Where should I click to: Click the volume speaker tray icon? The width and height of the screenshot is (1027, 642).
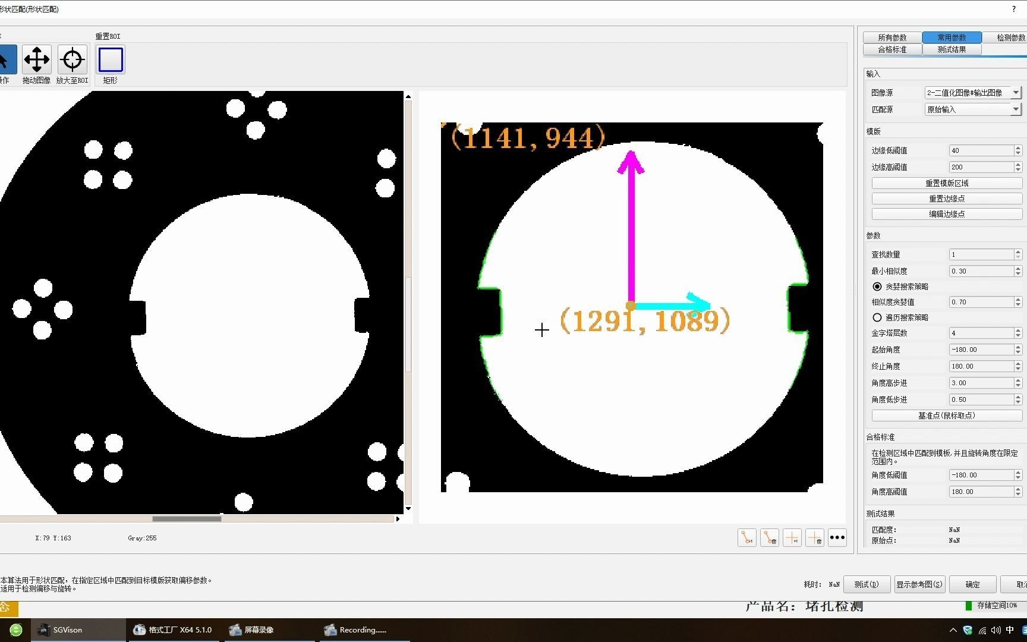[x=996, y=630]
